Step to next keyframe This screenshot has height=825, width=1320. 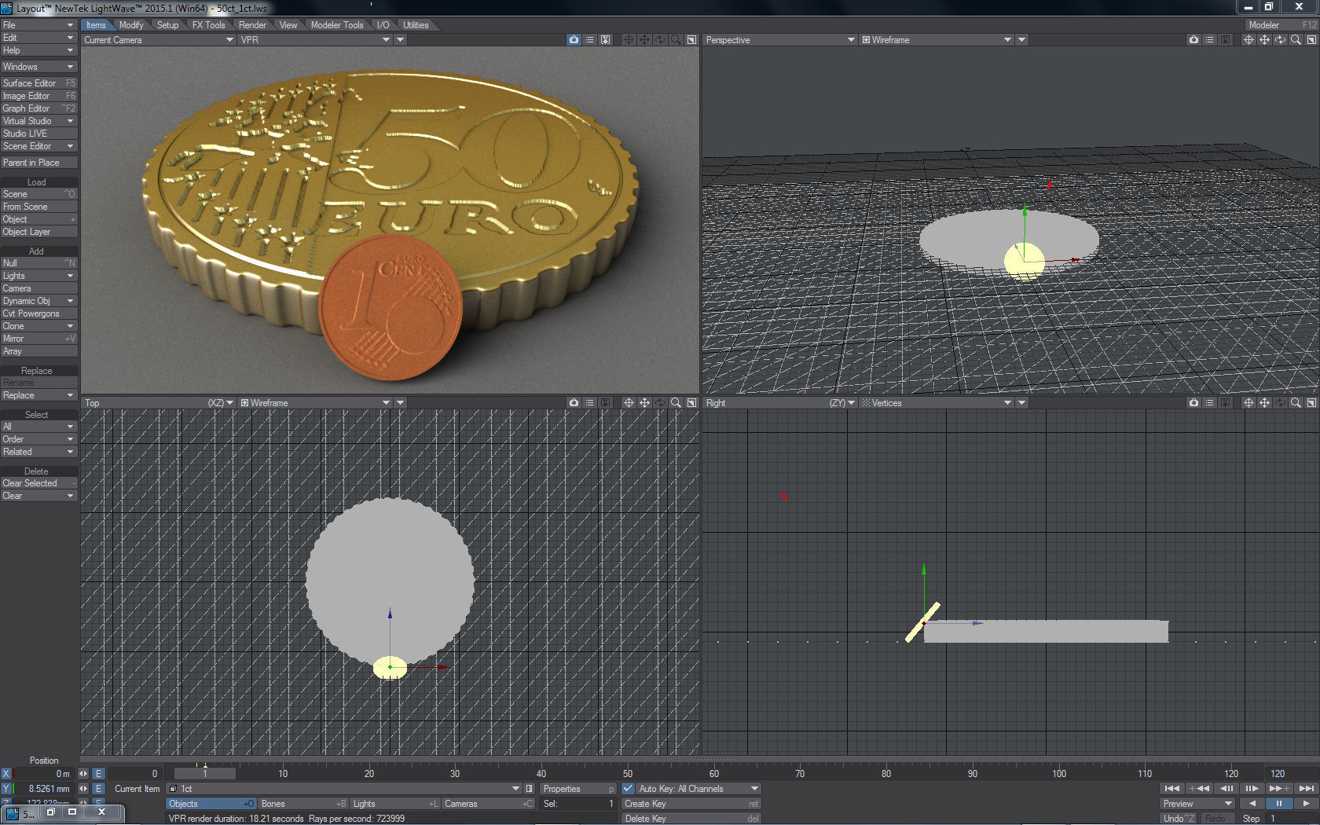click(1279, 788)
